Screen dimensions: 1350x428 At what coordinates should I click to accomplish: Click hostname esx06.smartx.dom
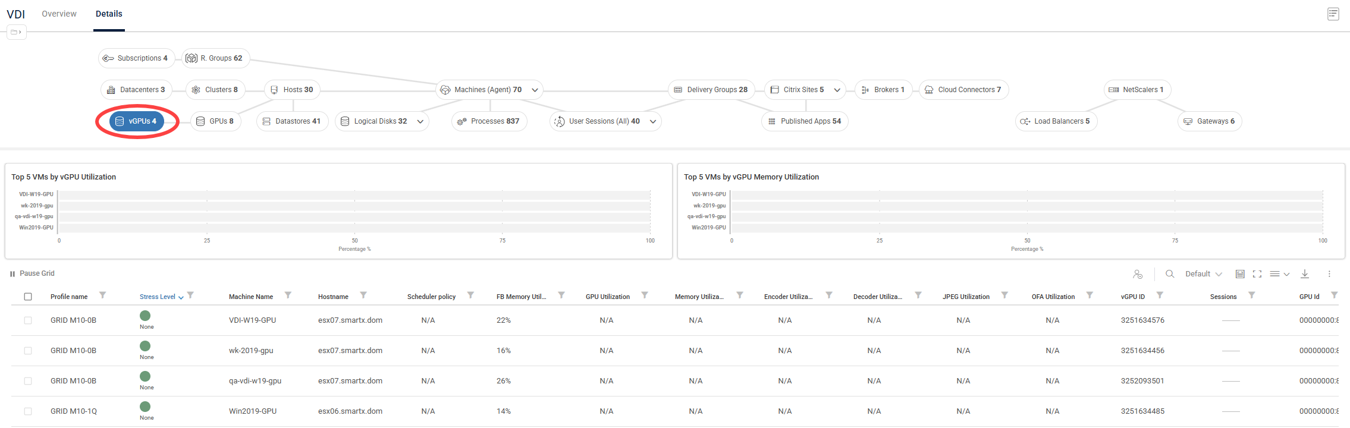(x=350, y=411)
